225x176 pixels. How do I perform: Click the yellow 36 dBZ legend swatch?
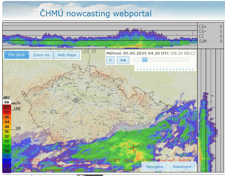[x=7, y=132]
